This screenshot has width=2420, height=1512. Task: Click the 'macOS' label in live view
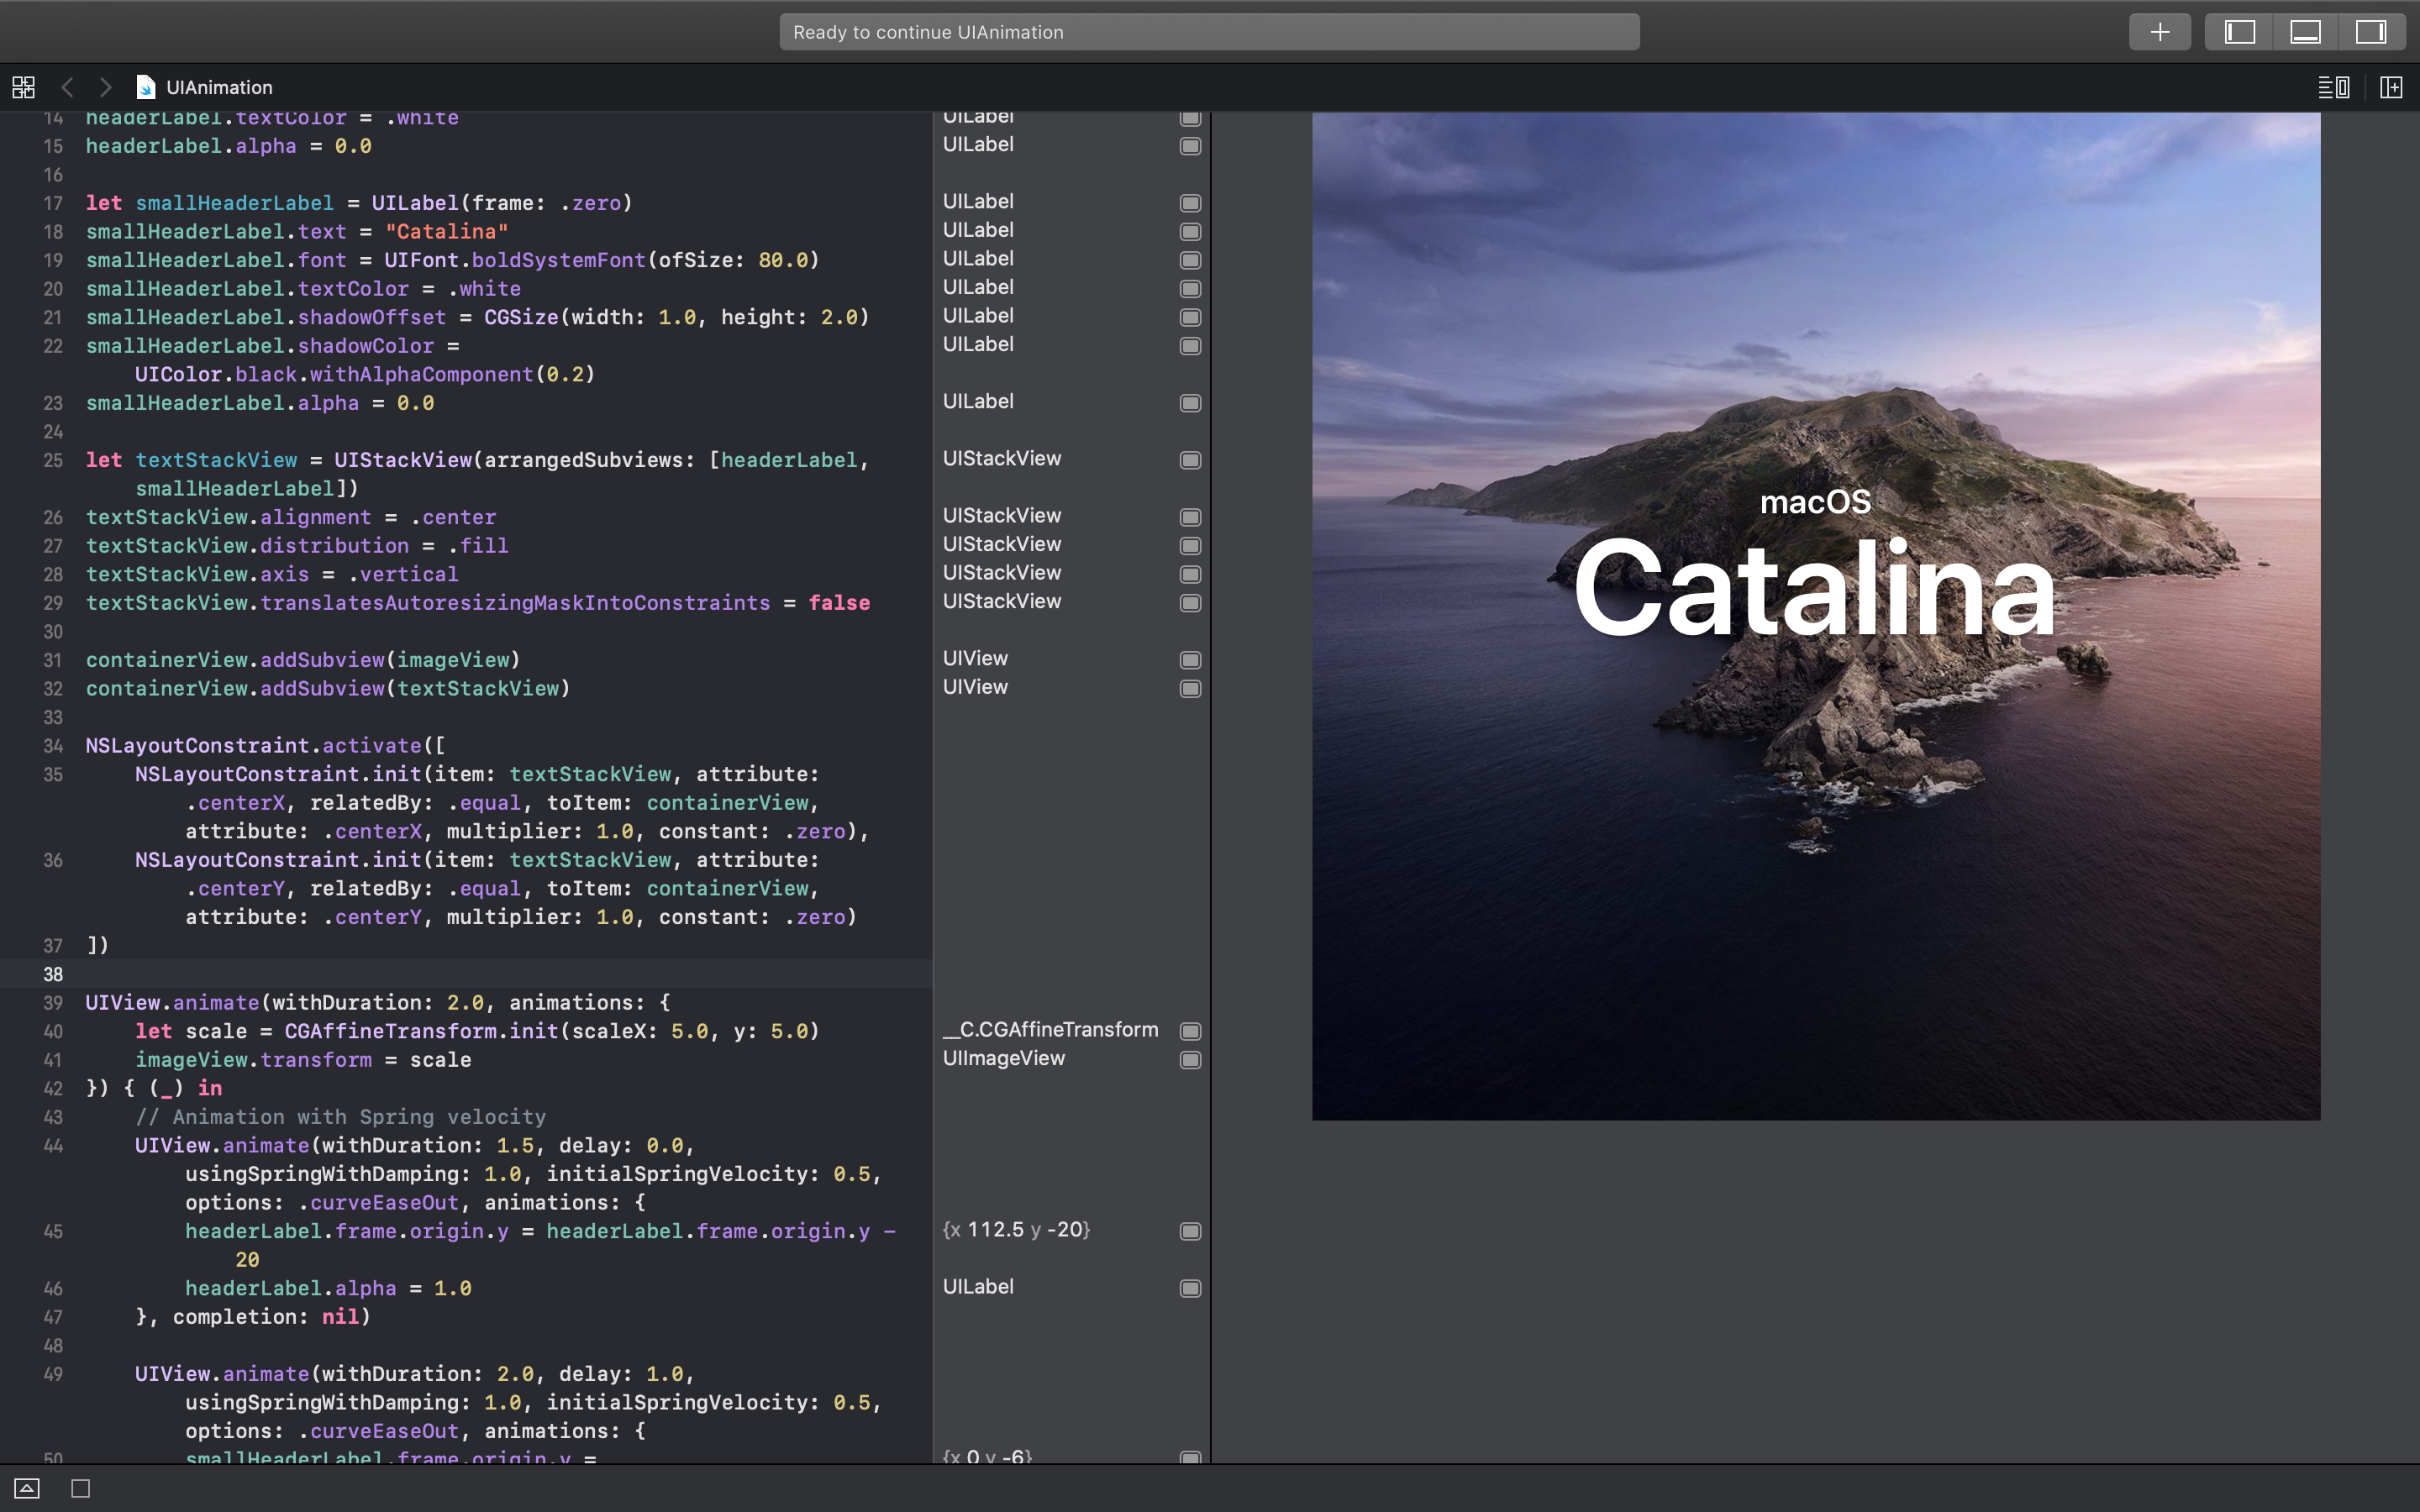click(x=1815, y=501)
